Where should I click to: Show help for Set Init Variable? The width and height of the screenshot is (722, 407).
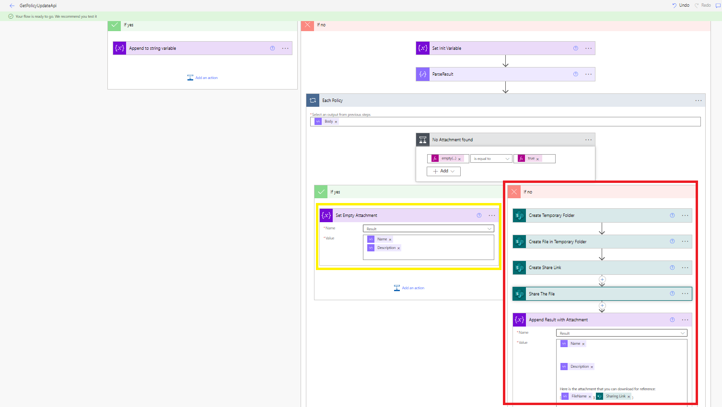(x=575, y=48)
